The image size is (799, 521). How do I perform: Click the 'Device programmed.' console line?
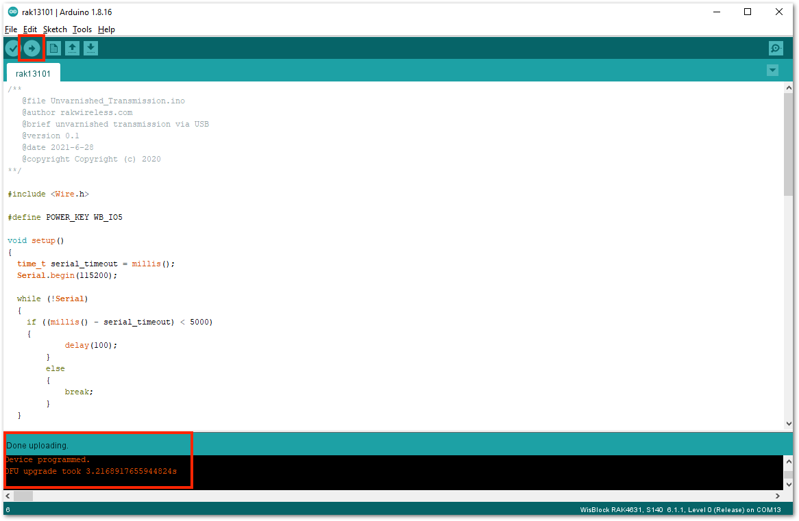pyautogui.click(x=47, y=459)
